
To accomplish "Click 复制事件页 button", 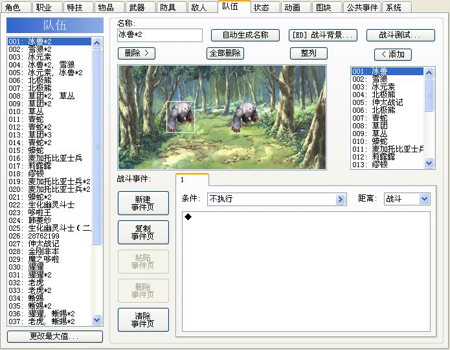I will click(x=143, y=233).
